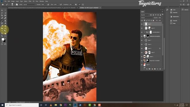Toggle filter for type layers

pos(156,15)
